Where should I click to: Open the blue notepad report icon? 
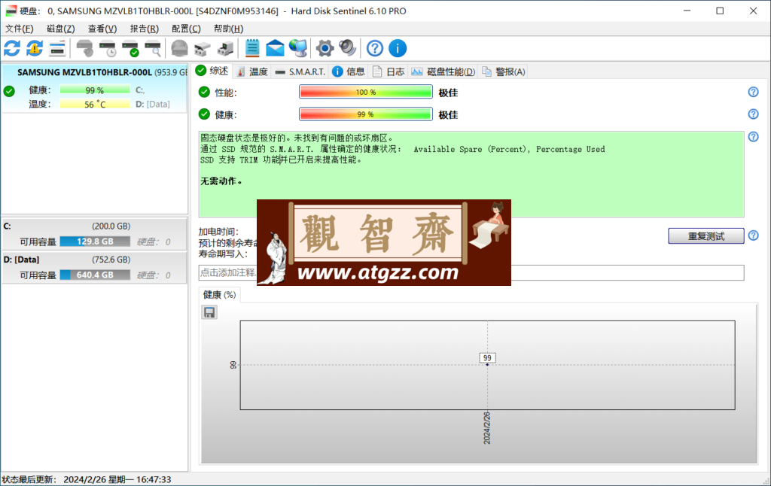(252, 48)
